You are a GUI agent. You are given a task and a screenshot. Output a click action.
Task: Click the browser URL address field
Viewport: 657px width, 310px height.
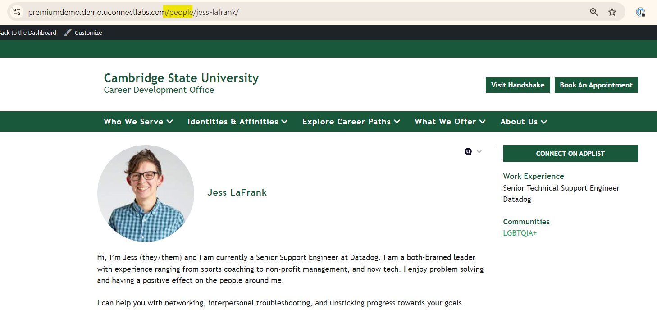pyautogui.click(x=315, y=12)
